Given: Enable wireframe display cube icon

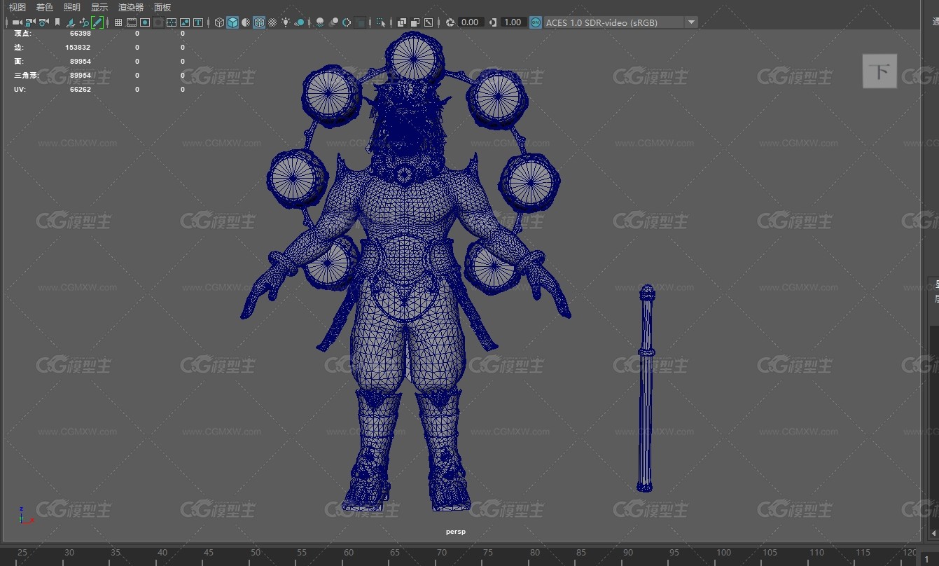Looking at the screenshot, I should tap(219, 22).
